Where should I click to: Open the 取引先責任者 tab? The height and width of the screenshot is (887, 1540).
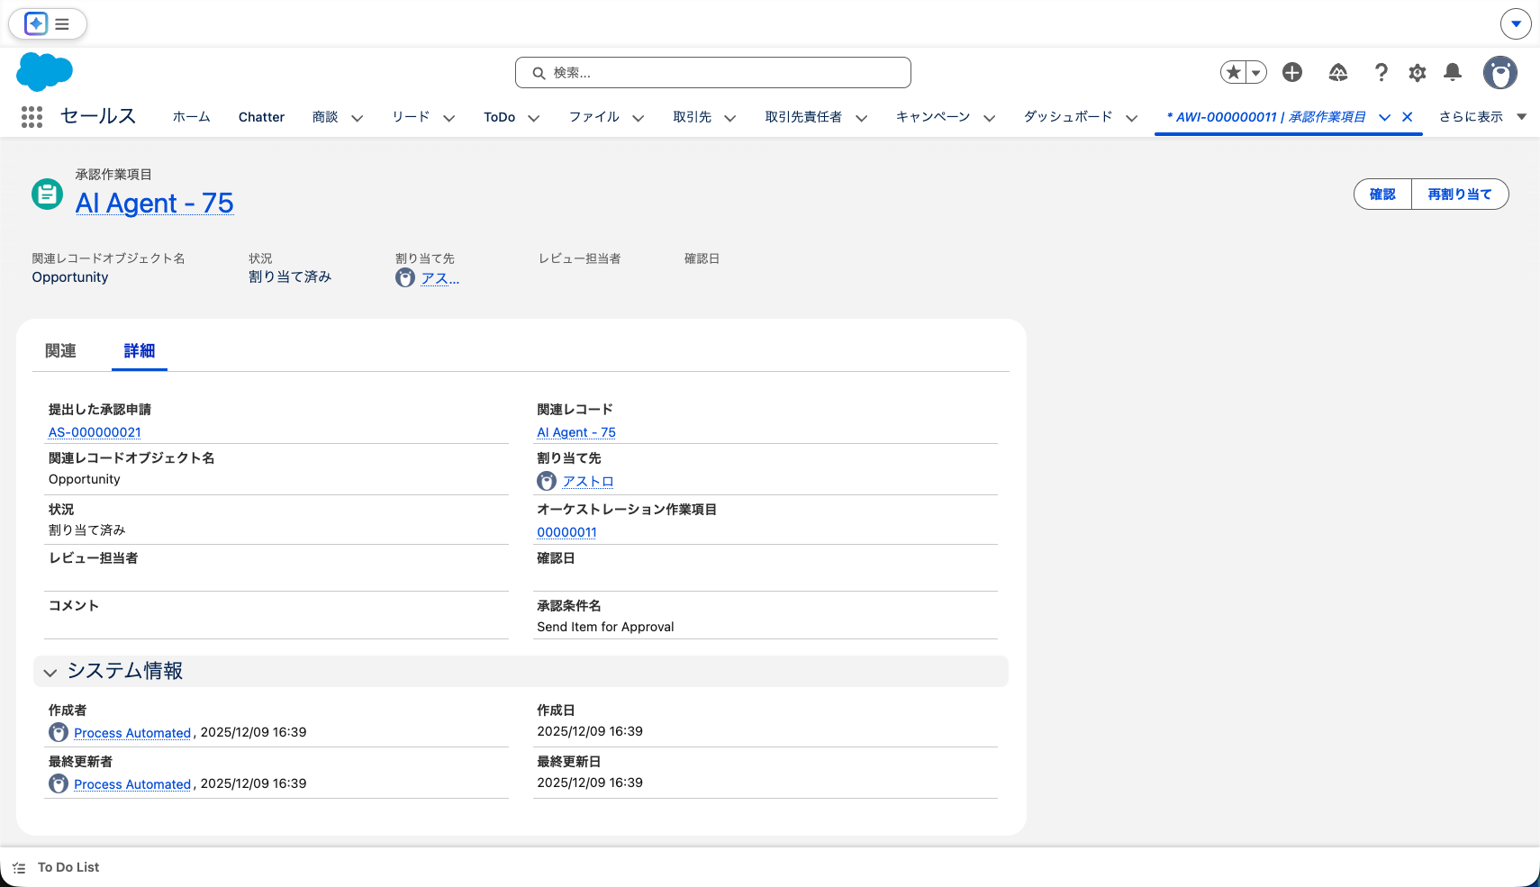(x=804, y=117)
